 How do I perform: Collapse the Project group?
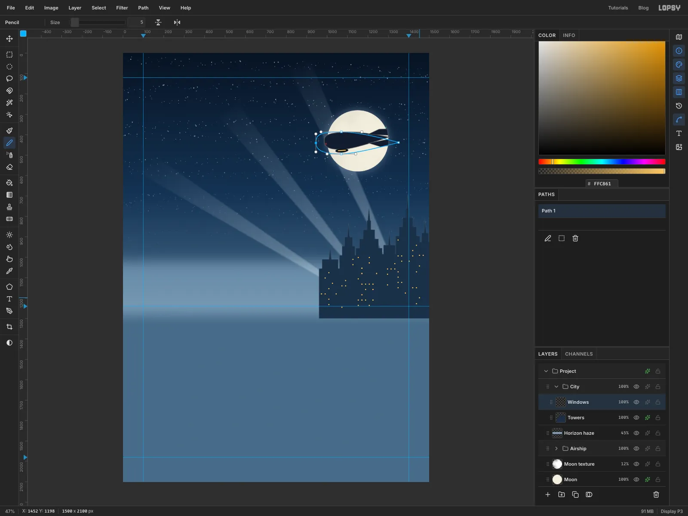coord(546,371)
